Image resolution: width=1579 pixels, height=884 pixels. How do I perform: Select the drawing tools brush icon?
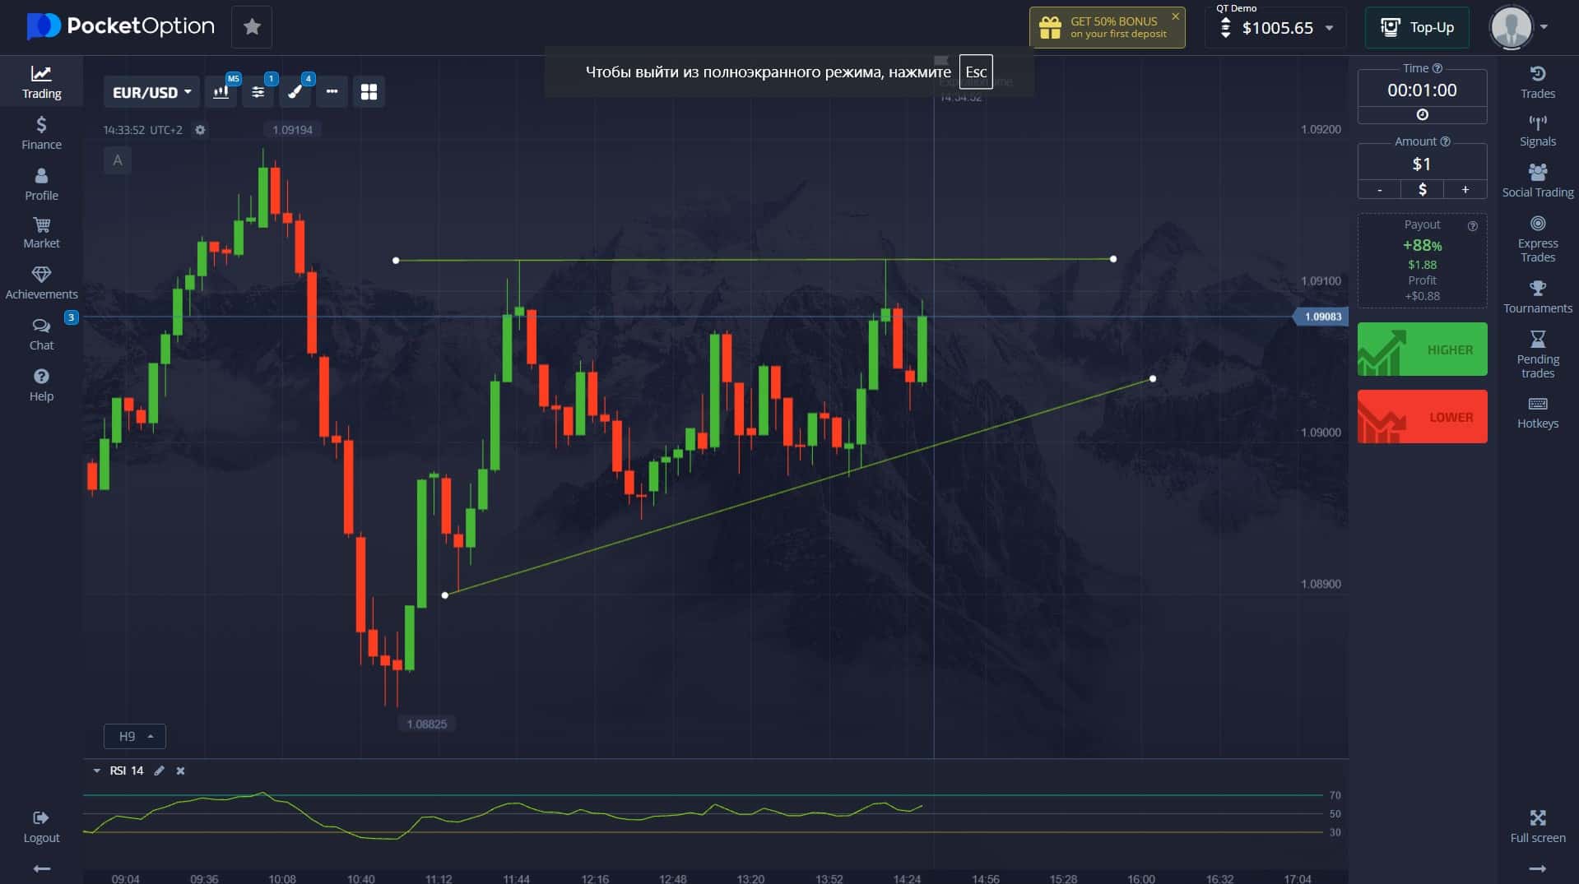click(x=295, y=92)
